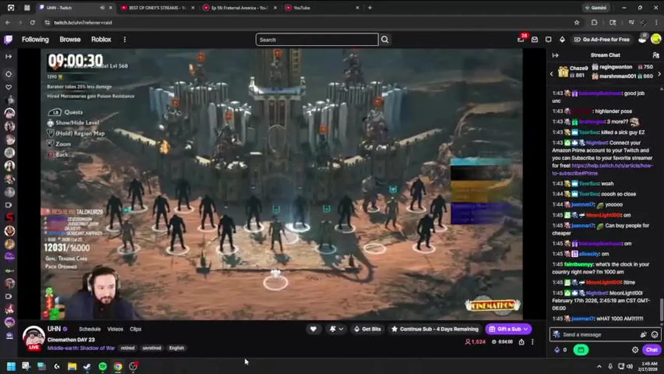Open the chat community users list
Viewport: 664px width, 374px height.
coord(656,55)
